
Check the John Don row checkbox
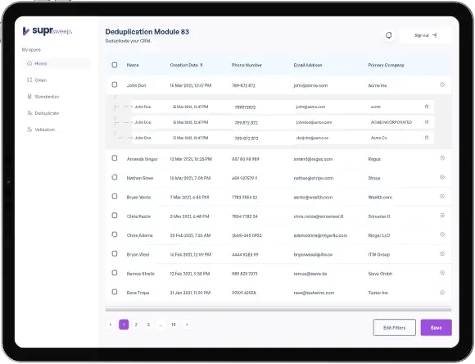[x=115, y=84]
